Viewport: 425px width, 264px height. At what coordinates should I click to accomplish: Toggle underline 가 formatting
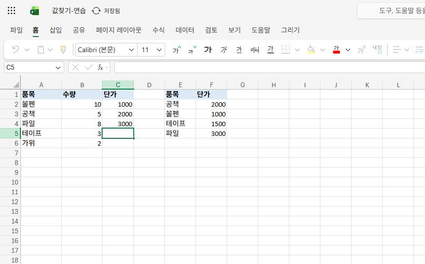pyautogui.click(x=239, y=50)
